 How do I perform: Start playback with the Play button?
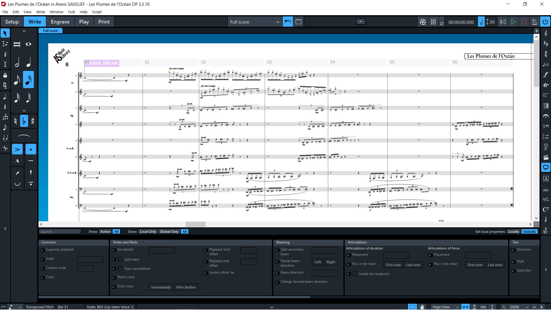[x=513, y=22]
